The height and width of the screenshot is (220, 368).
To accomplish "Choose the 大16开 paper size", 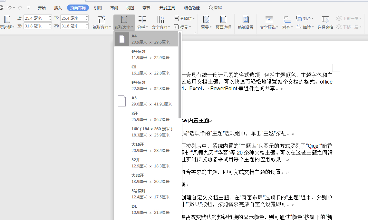I will [146, 147].
